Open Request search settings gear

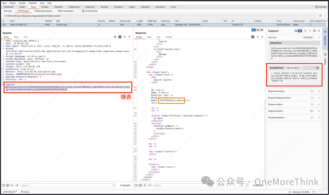click(x=8, y=185)
